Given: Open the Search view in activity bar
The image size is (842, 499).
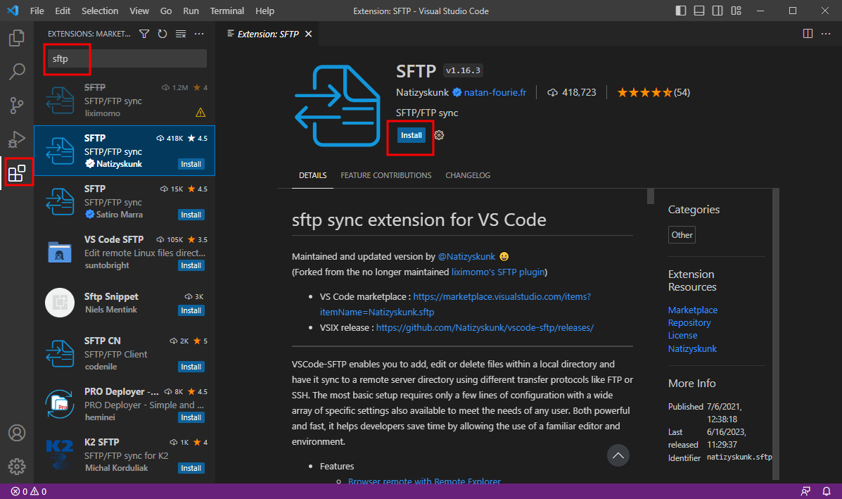Looking at the screenshot, I should click(x=17, y=72).
